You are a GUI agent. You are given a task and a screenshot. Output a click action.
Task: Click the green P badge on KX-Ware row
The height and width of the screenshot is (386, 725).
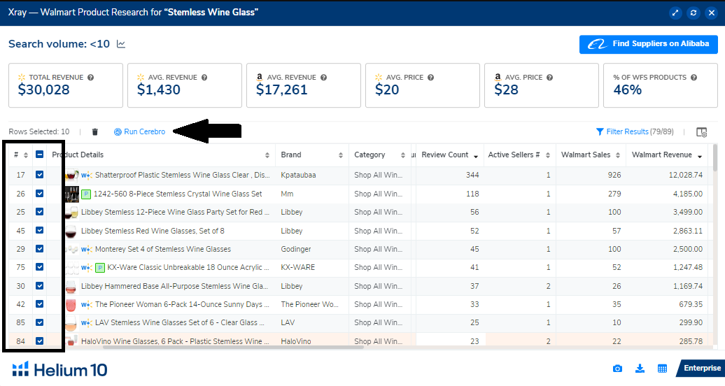pyautogui.click(x=100, y=268)
